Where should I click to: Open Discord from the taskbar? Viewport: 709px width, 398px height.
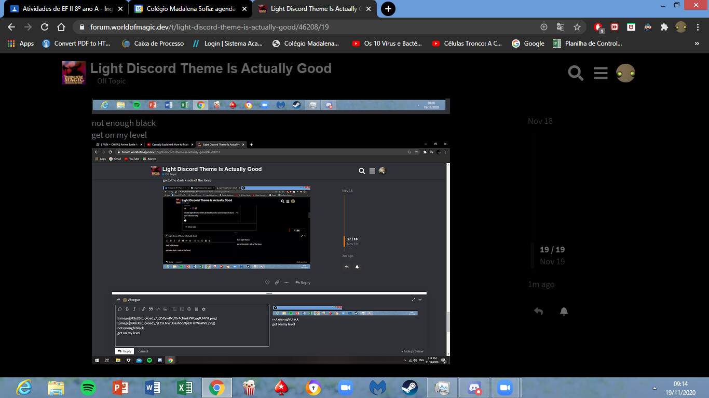click(474, 388)
